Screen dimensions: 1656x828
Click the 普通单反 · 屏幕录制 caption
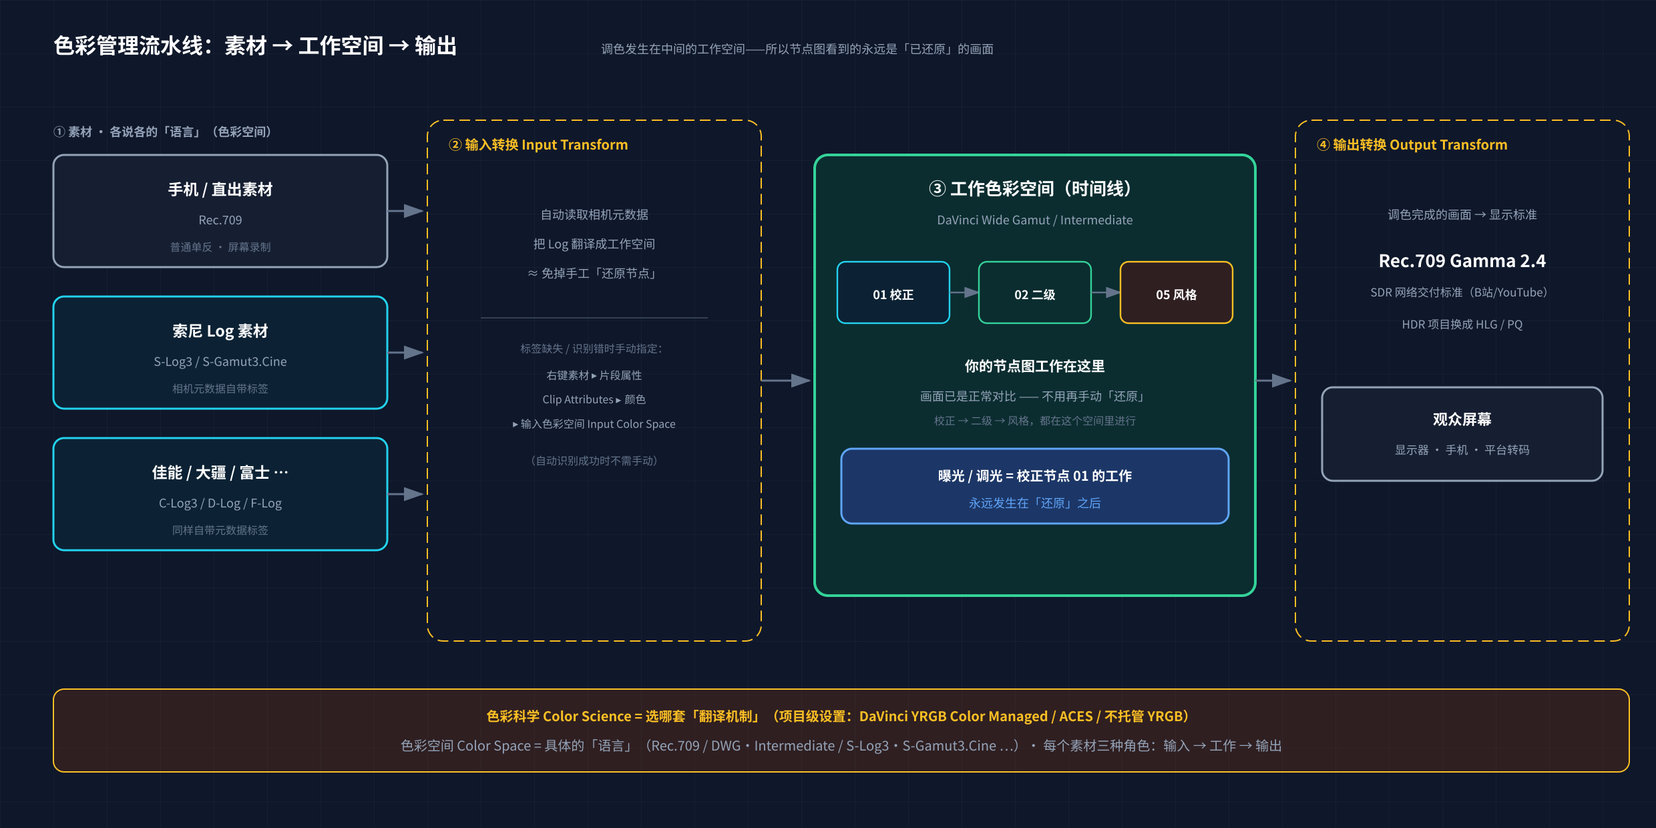click(x=220, y=247)
